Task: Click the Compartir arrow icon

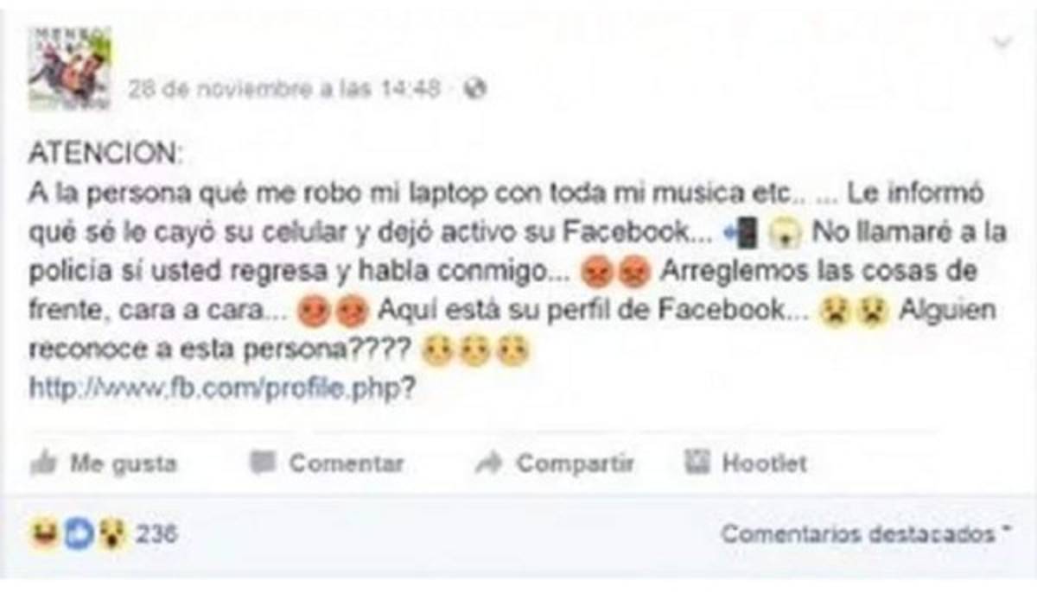Action: [x=488, y=463]
